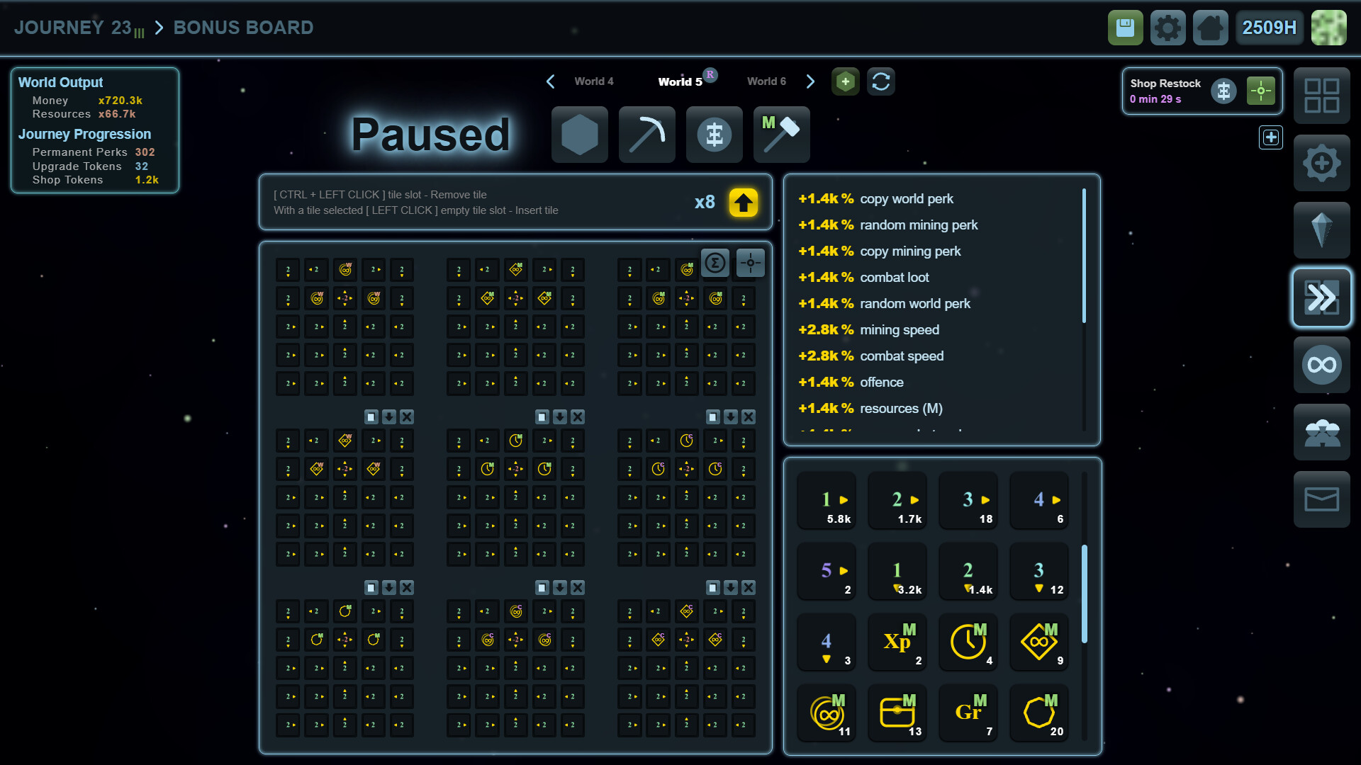The height and width of the screenshot is (765, 1361).
Task: Switch to World 4 tab
Action: 593,81
